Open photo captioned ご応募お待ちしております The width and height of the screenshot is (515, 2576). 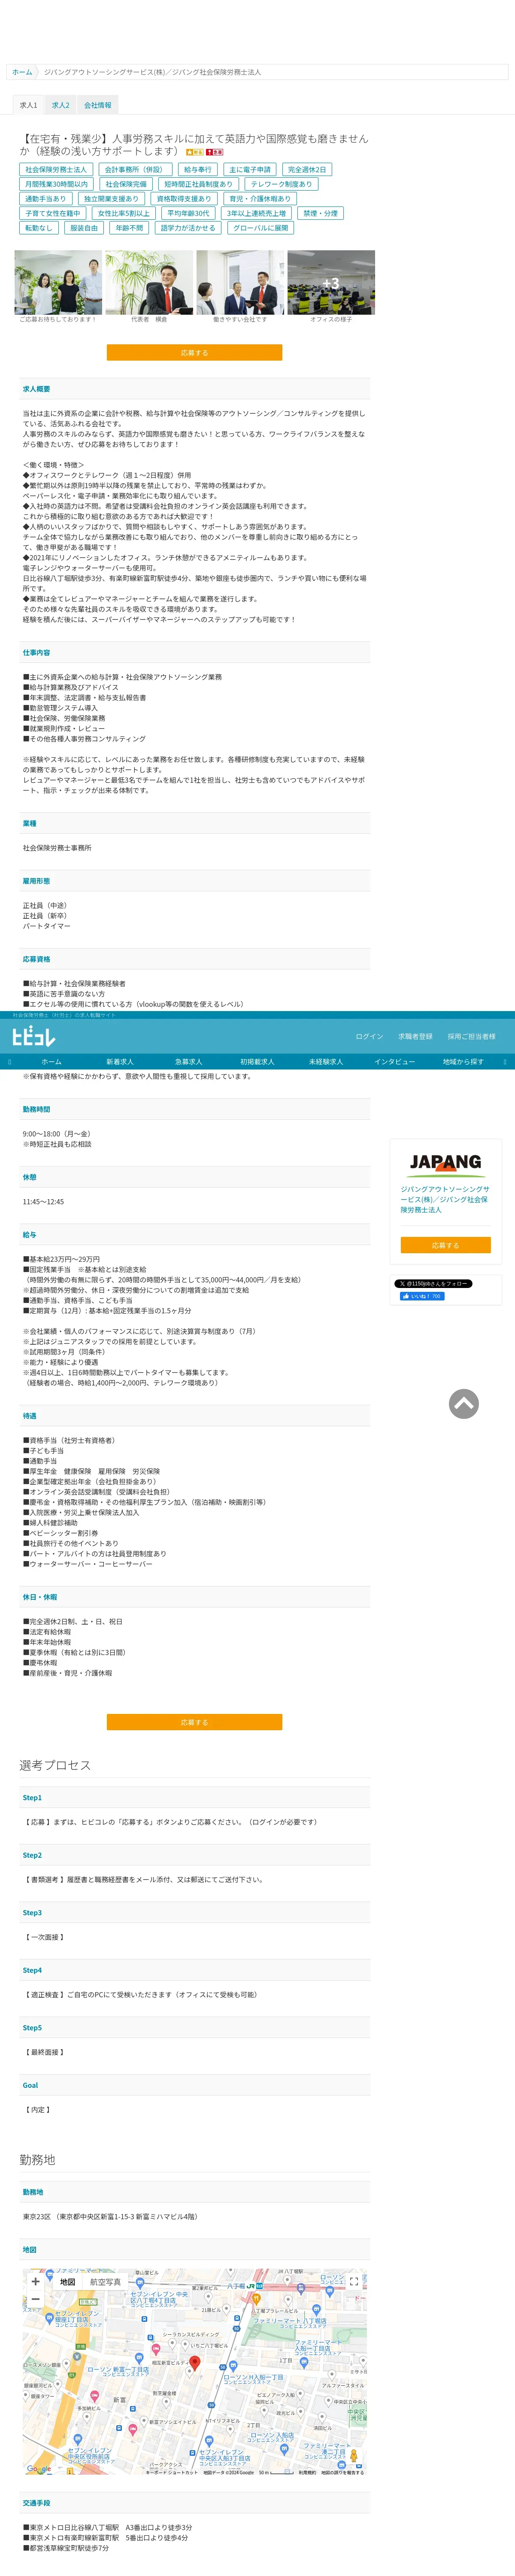[58, 282]
